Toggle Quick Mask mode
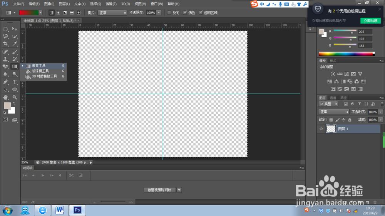The width and height of the screenshot is (385, 216). (x=5, y=120)
